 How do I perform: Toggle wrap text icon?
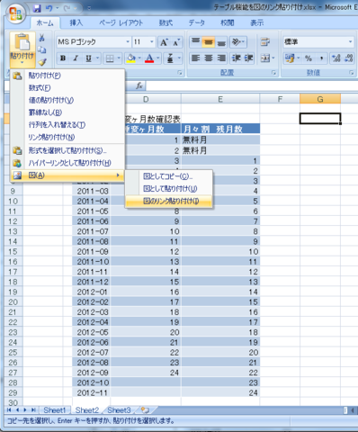pyautogui.click(x=265, y=42)
